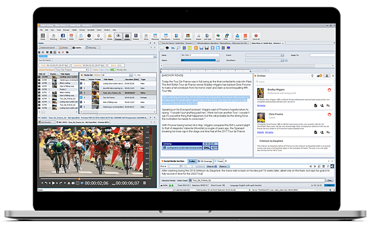This screenshot has height=230, width=375.
Task: Click the Close All toolbar icon
Action: coord(256,37)
